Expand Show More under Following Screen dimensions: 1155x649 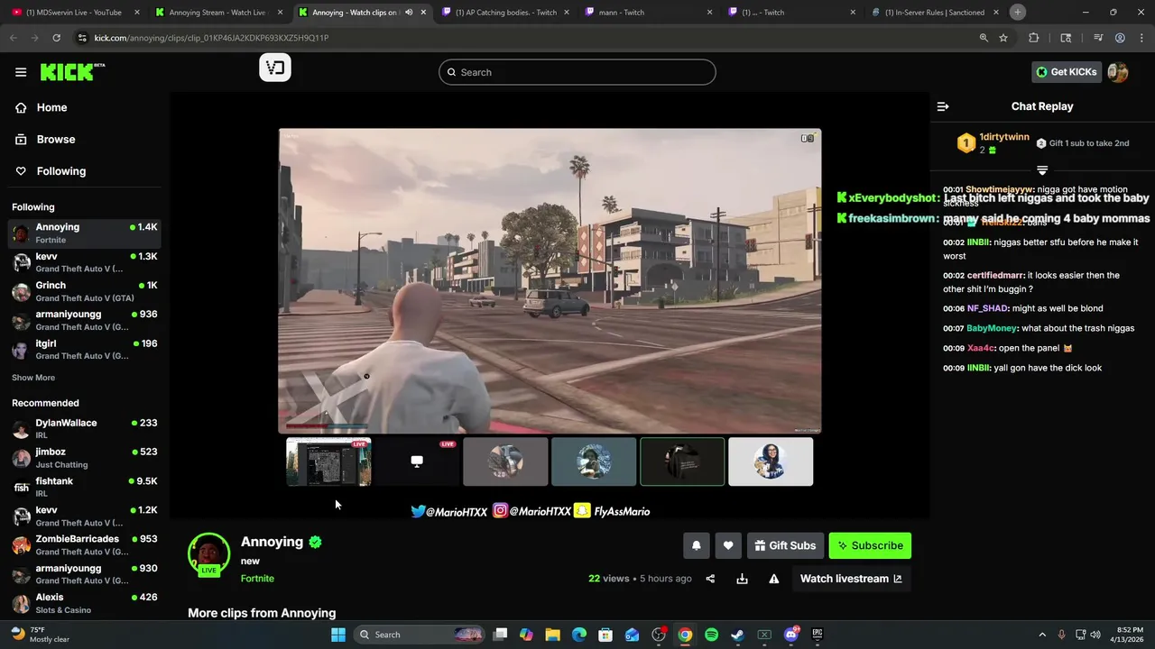coord(33,378)
